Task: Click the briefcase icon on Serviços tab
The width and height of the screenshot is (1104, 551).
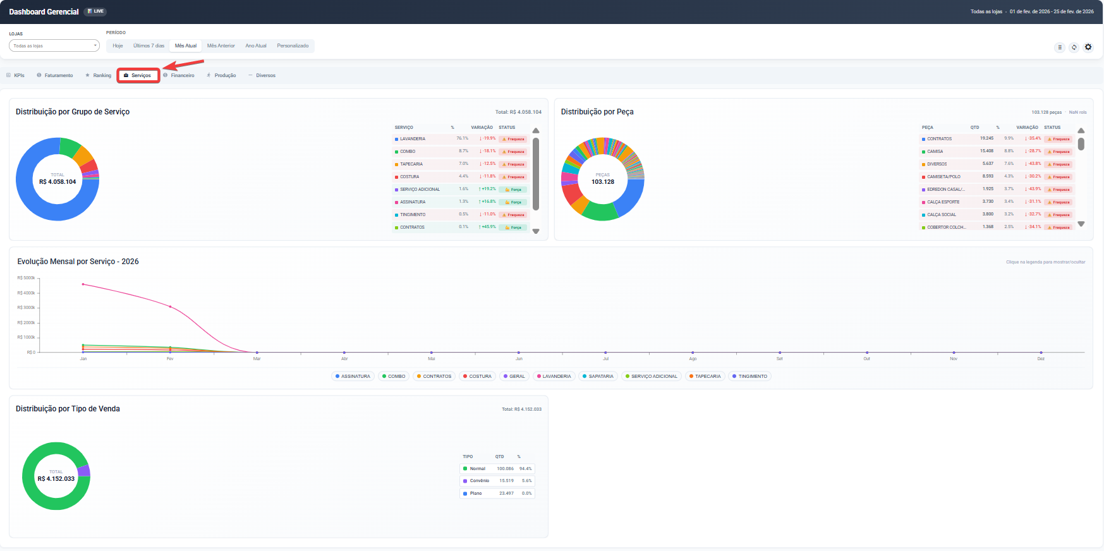Action: pyautogui.click(x=126, y=75)
